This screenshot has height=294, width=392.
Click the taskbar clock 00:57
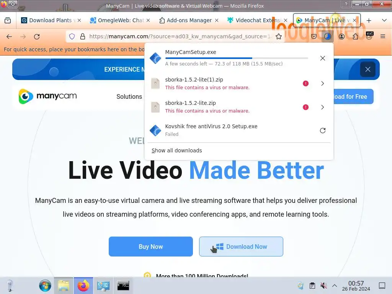click(356, 286)
